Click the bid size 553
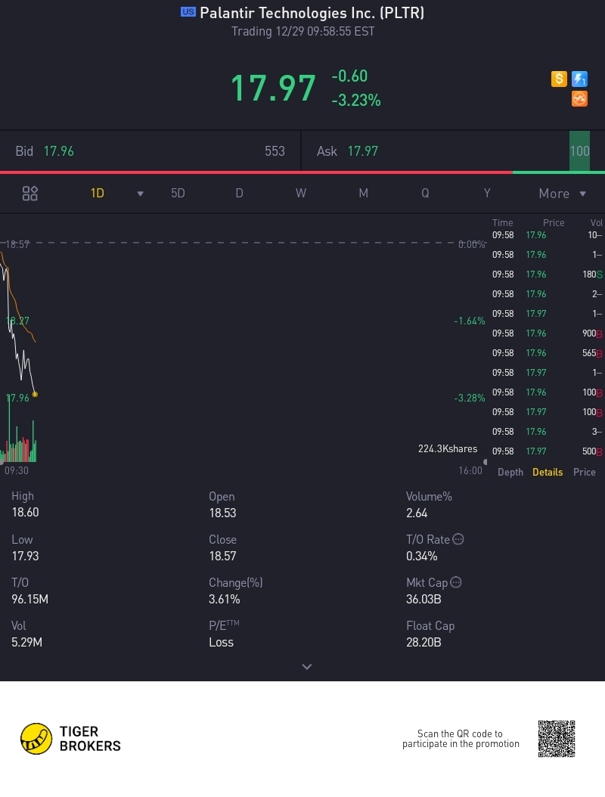The height and width of the screenshot is (797, 605). [x=275, y=151]
